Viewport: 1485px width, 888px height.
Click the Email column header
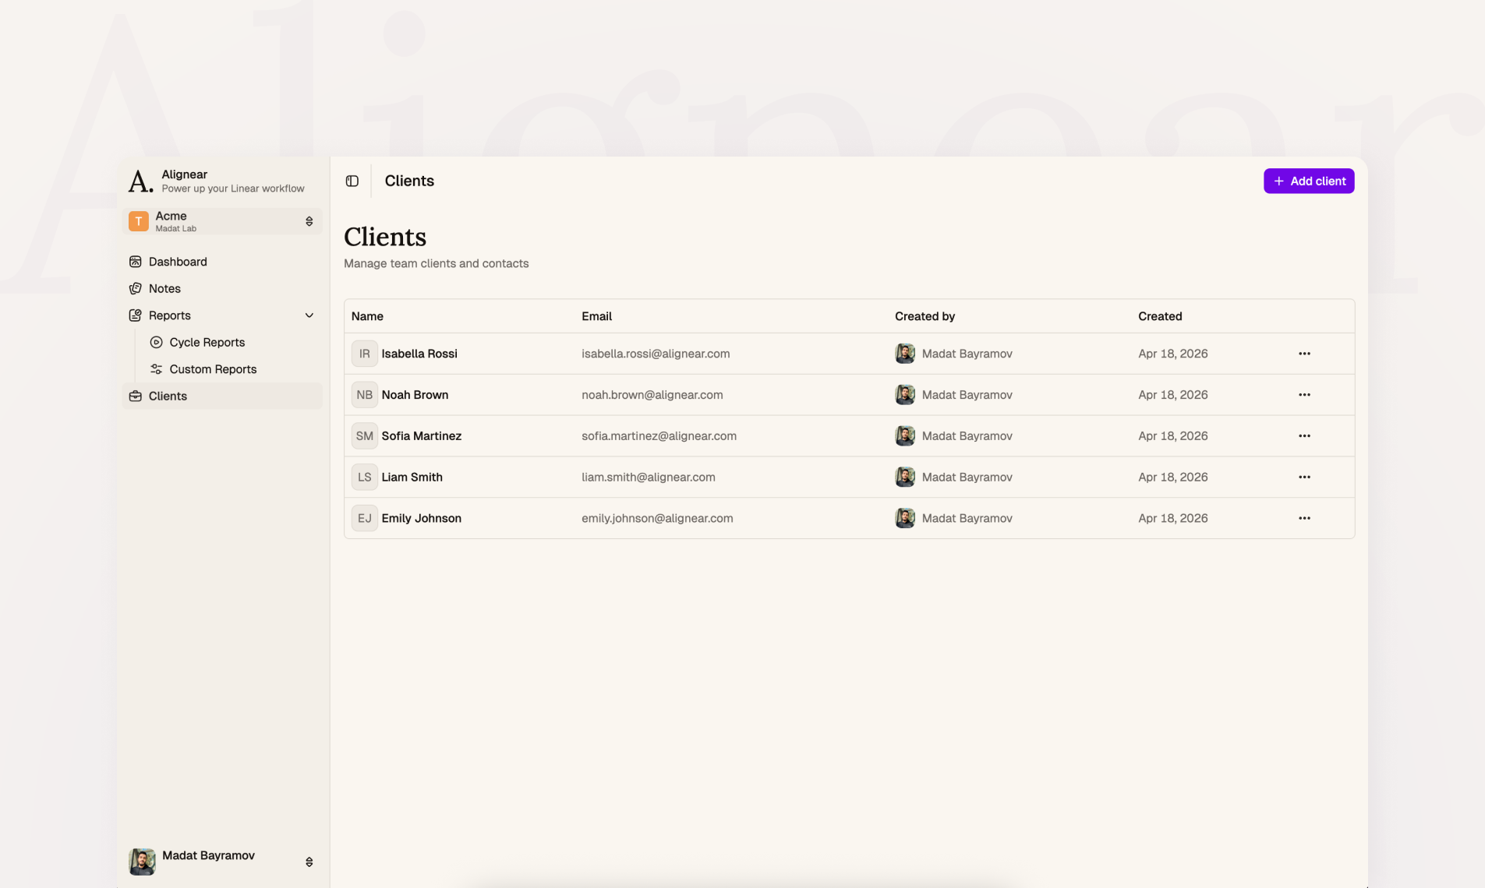point(596,316)
